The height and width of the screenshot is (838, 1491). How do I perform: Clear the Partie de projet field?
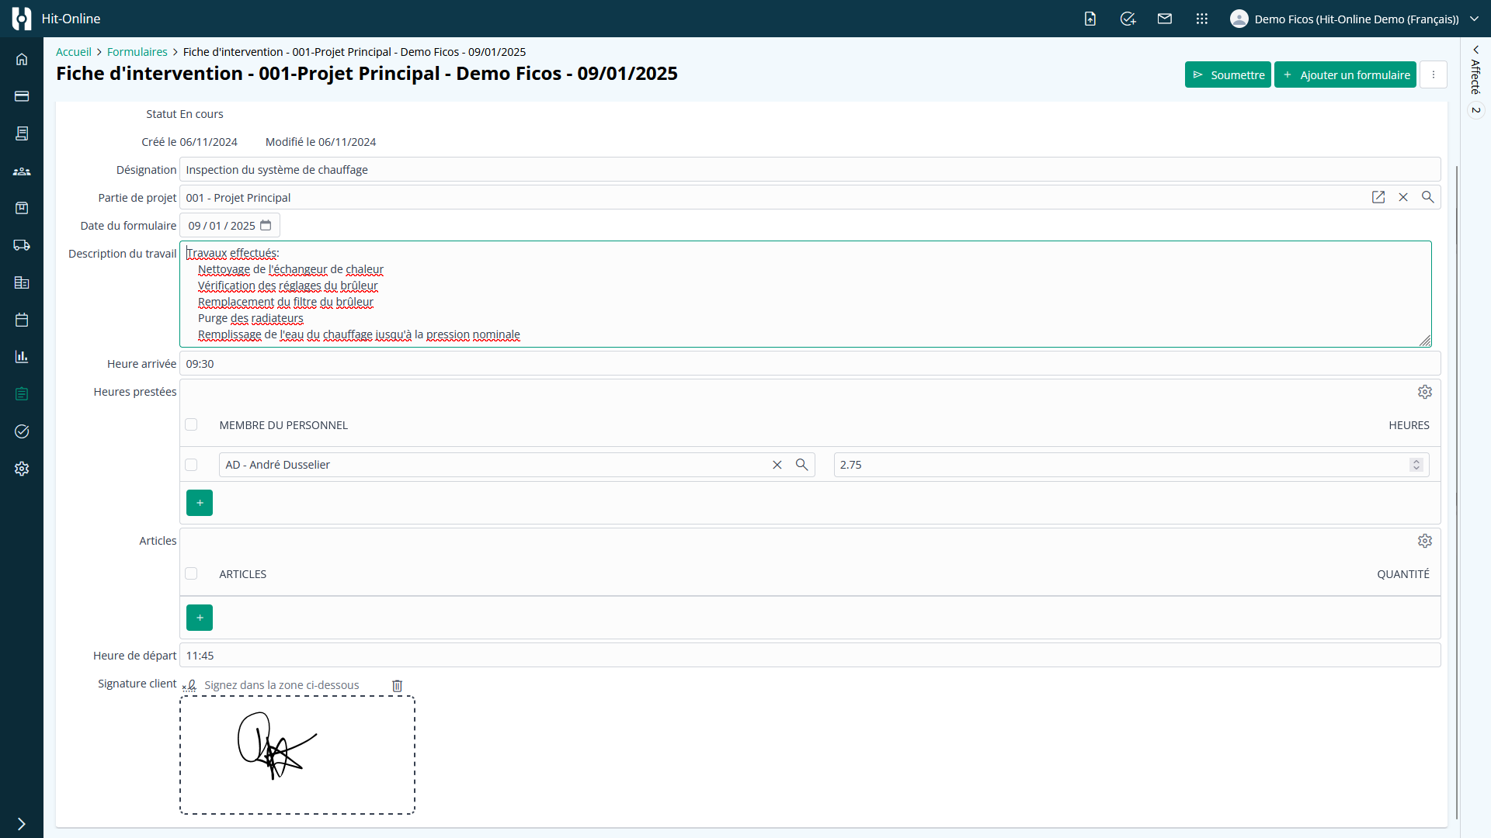[x=1403, y=197]
